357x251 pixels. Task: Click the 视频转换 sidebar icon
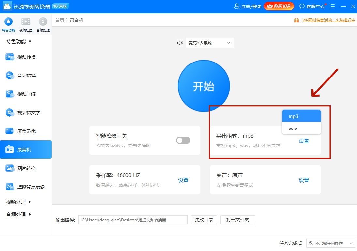coord(9,57)
